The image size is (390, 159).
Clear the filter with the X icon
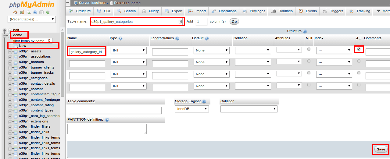[x=49, y=41]
